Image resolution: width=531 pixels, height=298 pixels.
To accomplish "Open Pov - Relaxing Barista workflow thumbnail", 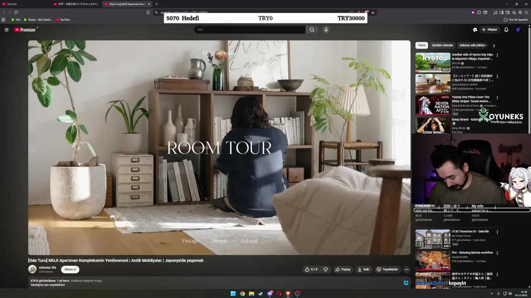I will (x=433, y=260).
